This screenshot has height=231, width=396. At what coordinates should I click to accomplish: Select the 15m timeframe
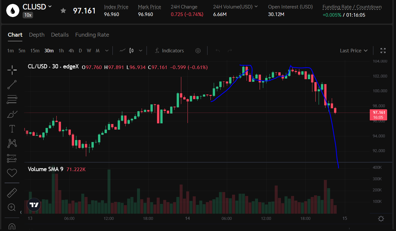35,51
